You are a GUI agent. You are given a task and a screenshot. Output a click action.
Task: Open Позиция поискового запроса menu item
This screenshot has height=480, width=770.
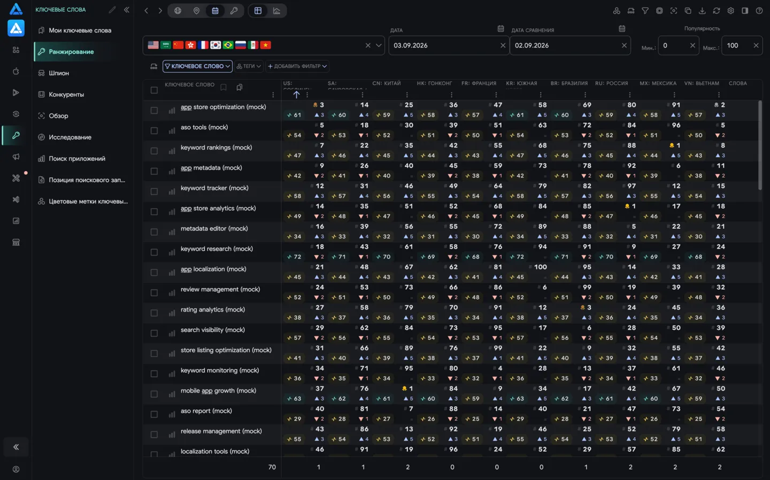pyautogui.click(x=83, y=180)
